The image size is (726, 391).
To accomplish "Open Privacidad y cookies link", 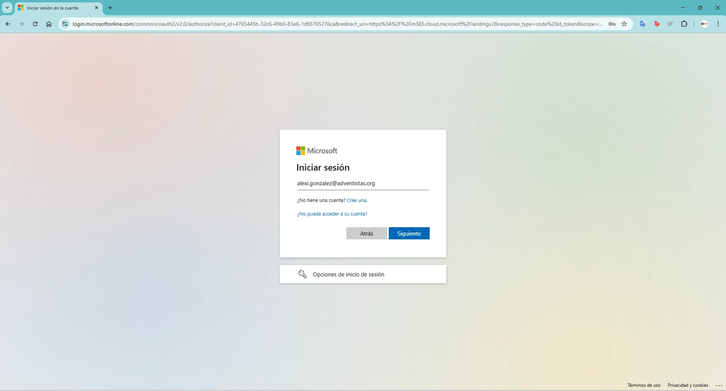I will 688,385.
